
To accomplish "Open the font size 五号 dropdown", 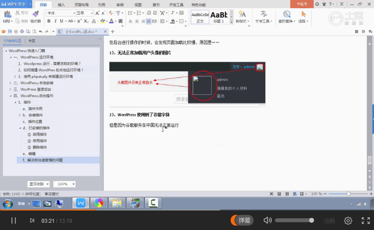I will (92, 13).
